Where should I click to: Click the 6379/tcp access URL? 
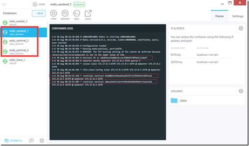(x=207, y=55)
